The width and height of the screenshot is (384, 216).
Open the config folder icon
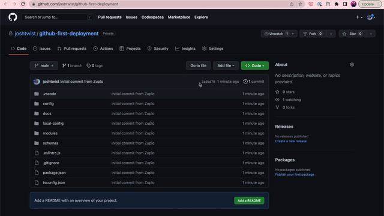tap(37, 104)
